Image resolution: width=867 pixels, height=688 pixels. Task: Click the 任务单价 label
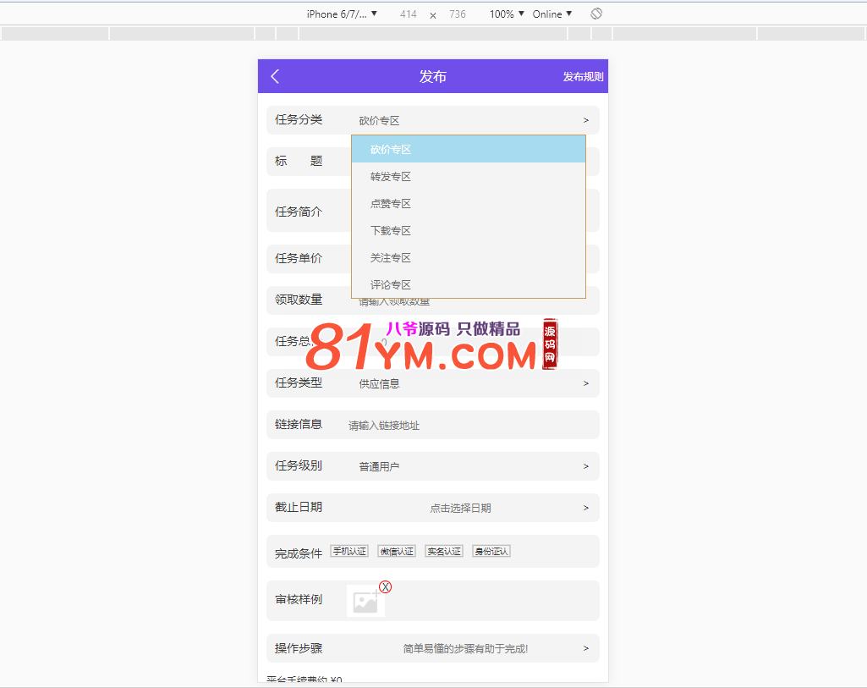(299, 258)
